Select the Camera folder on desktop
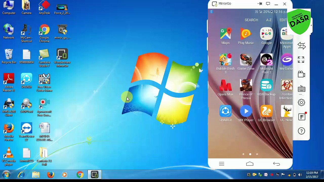The image size is (324, 182). (x=26, y=7)
